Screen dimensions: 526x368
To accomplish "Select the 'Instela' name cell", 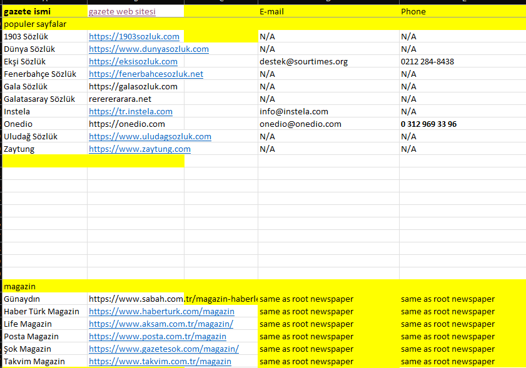I will coord(44,112).
